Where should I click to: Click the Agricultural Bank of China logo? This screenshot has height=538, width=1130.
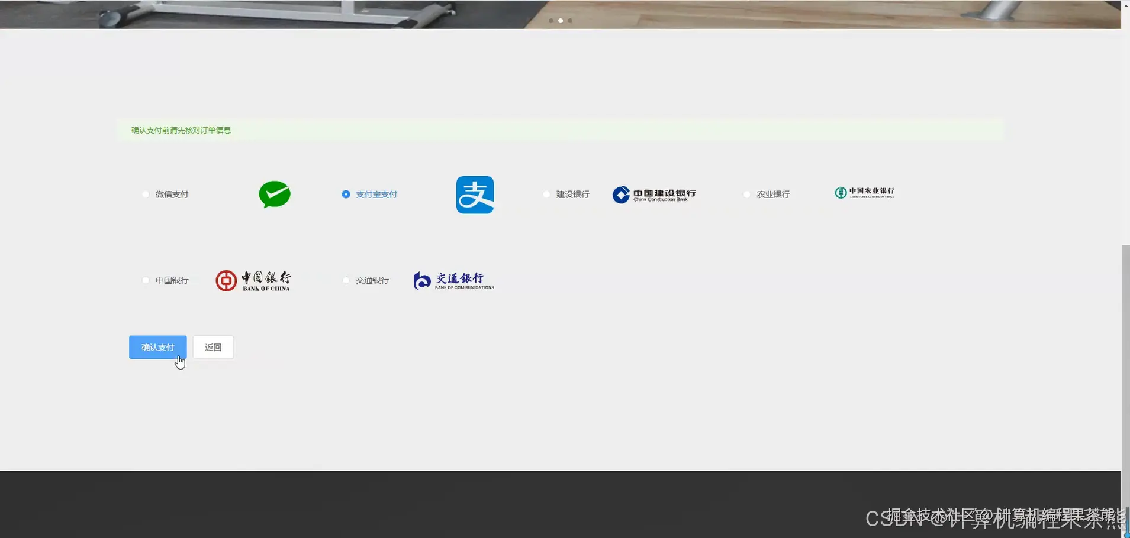863,192
